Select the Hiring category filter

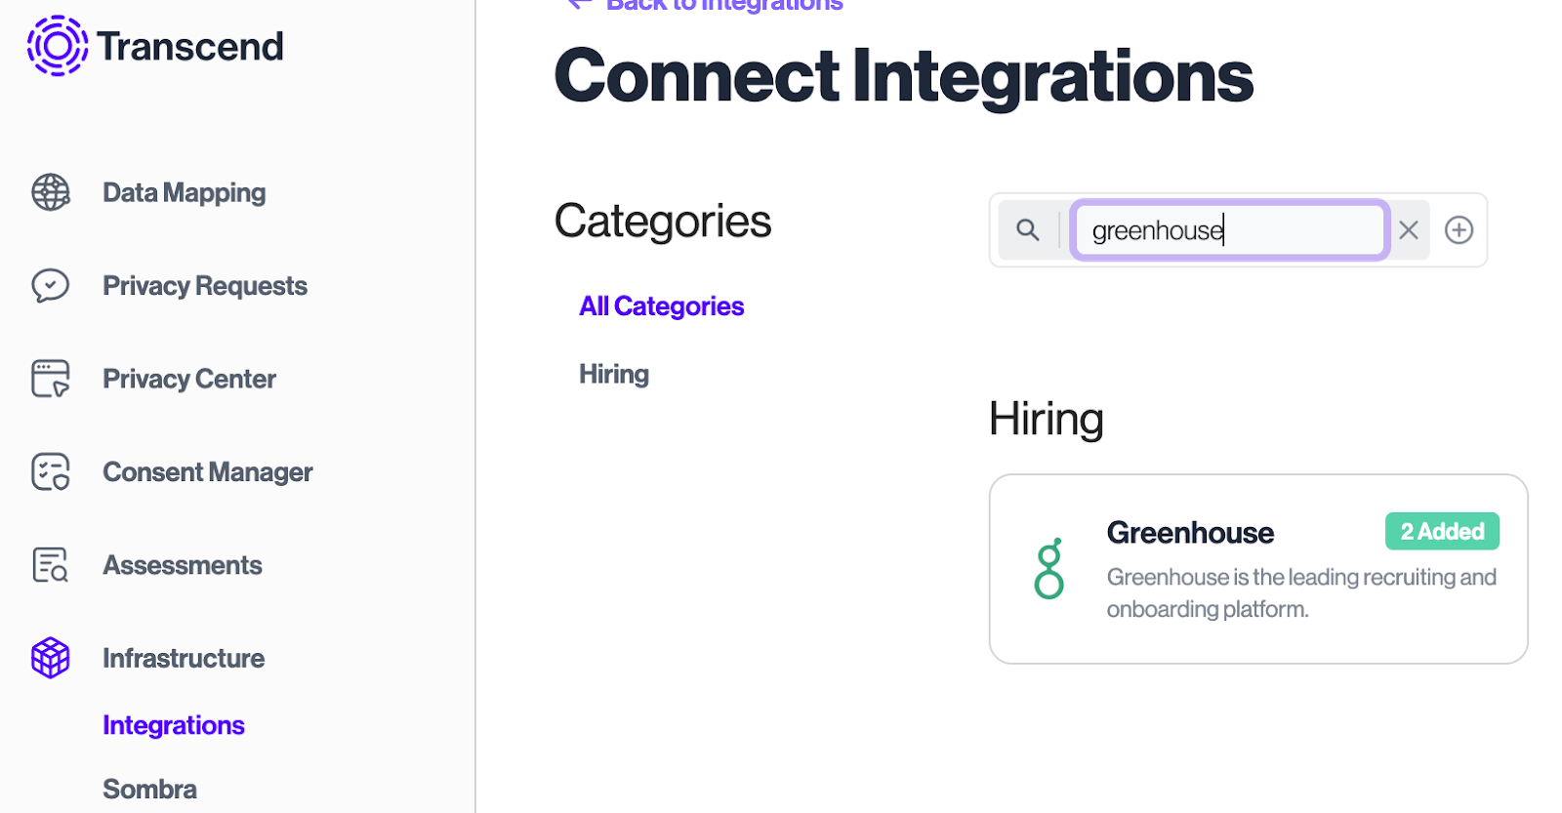click(x=614, y=375)
